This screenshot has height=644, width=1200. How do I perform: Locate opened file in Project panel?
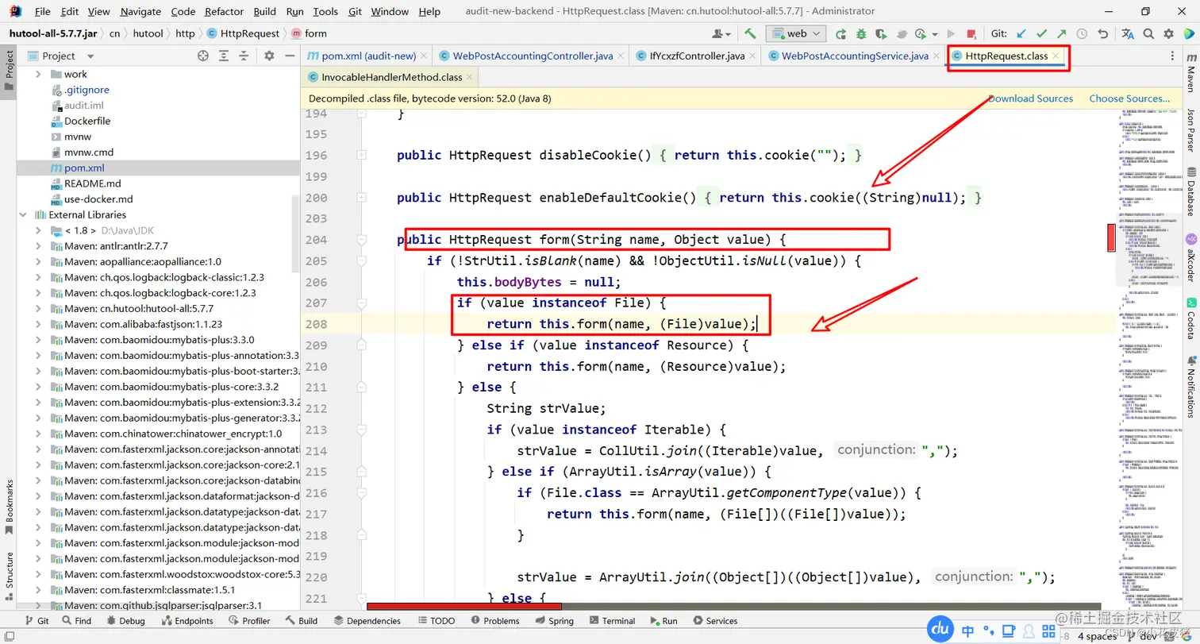[x=203, y=56]
